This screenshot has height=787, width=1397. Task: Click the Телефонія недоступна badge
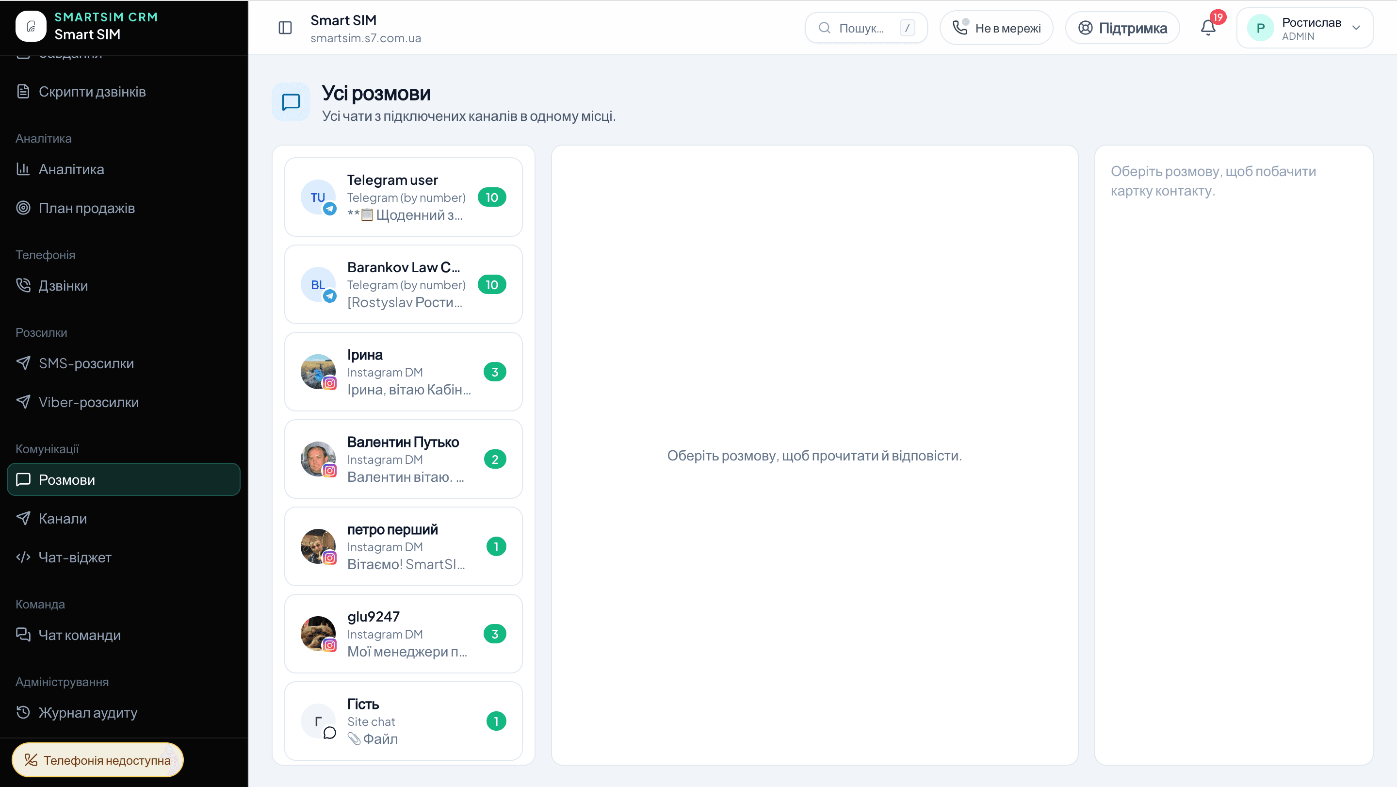tap(97, 760)
